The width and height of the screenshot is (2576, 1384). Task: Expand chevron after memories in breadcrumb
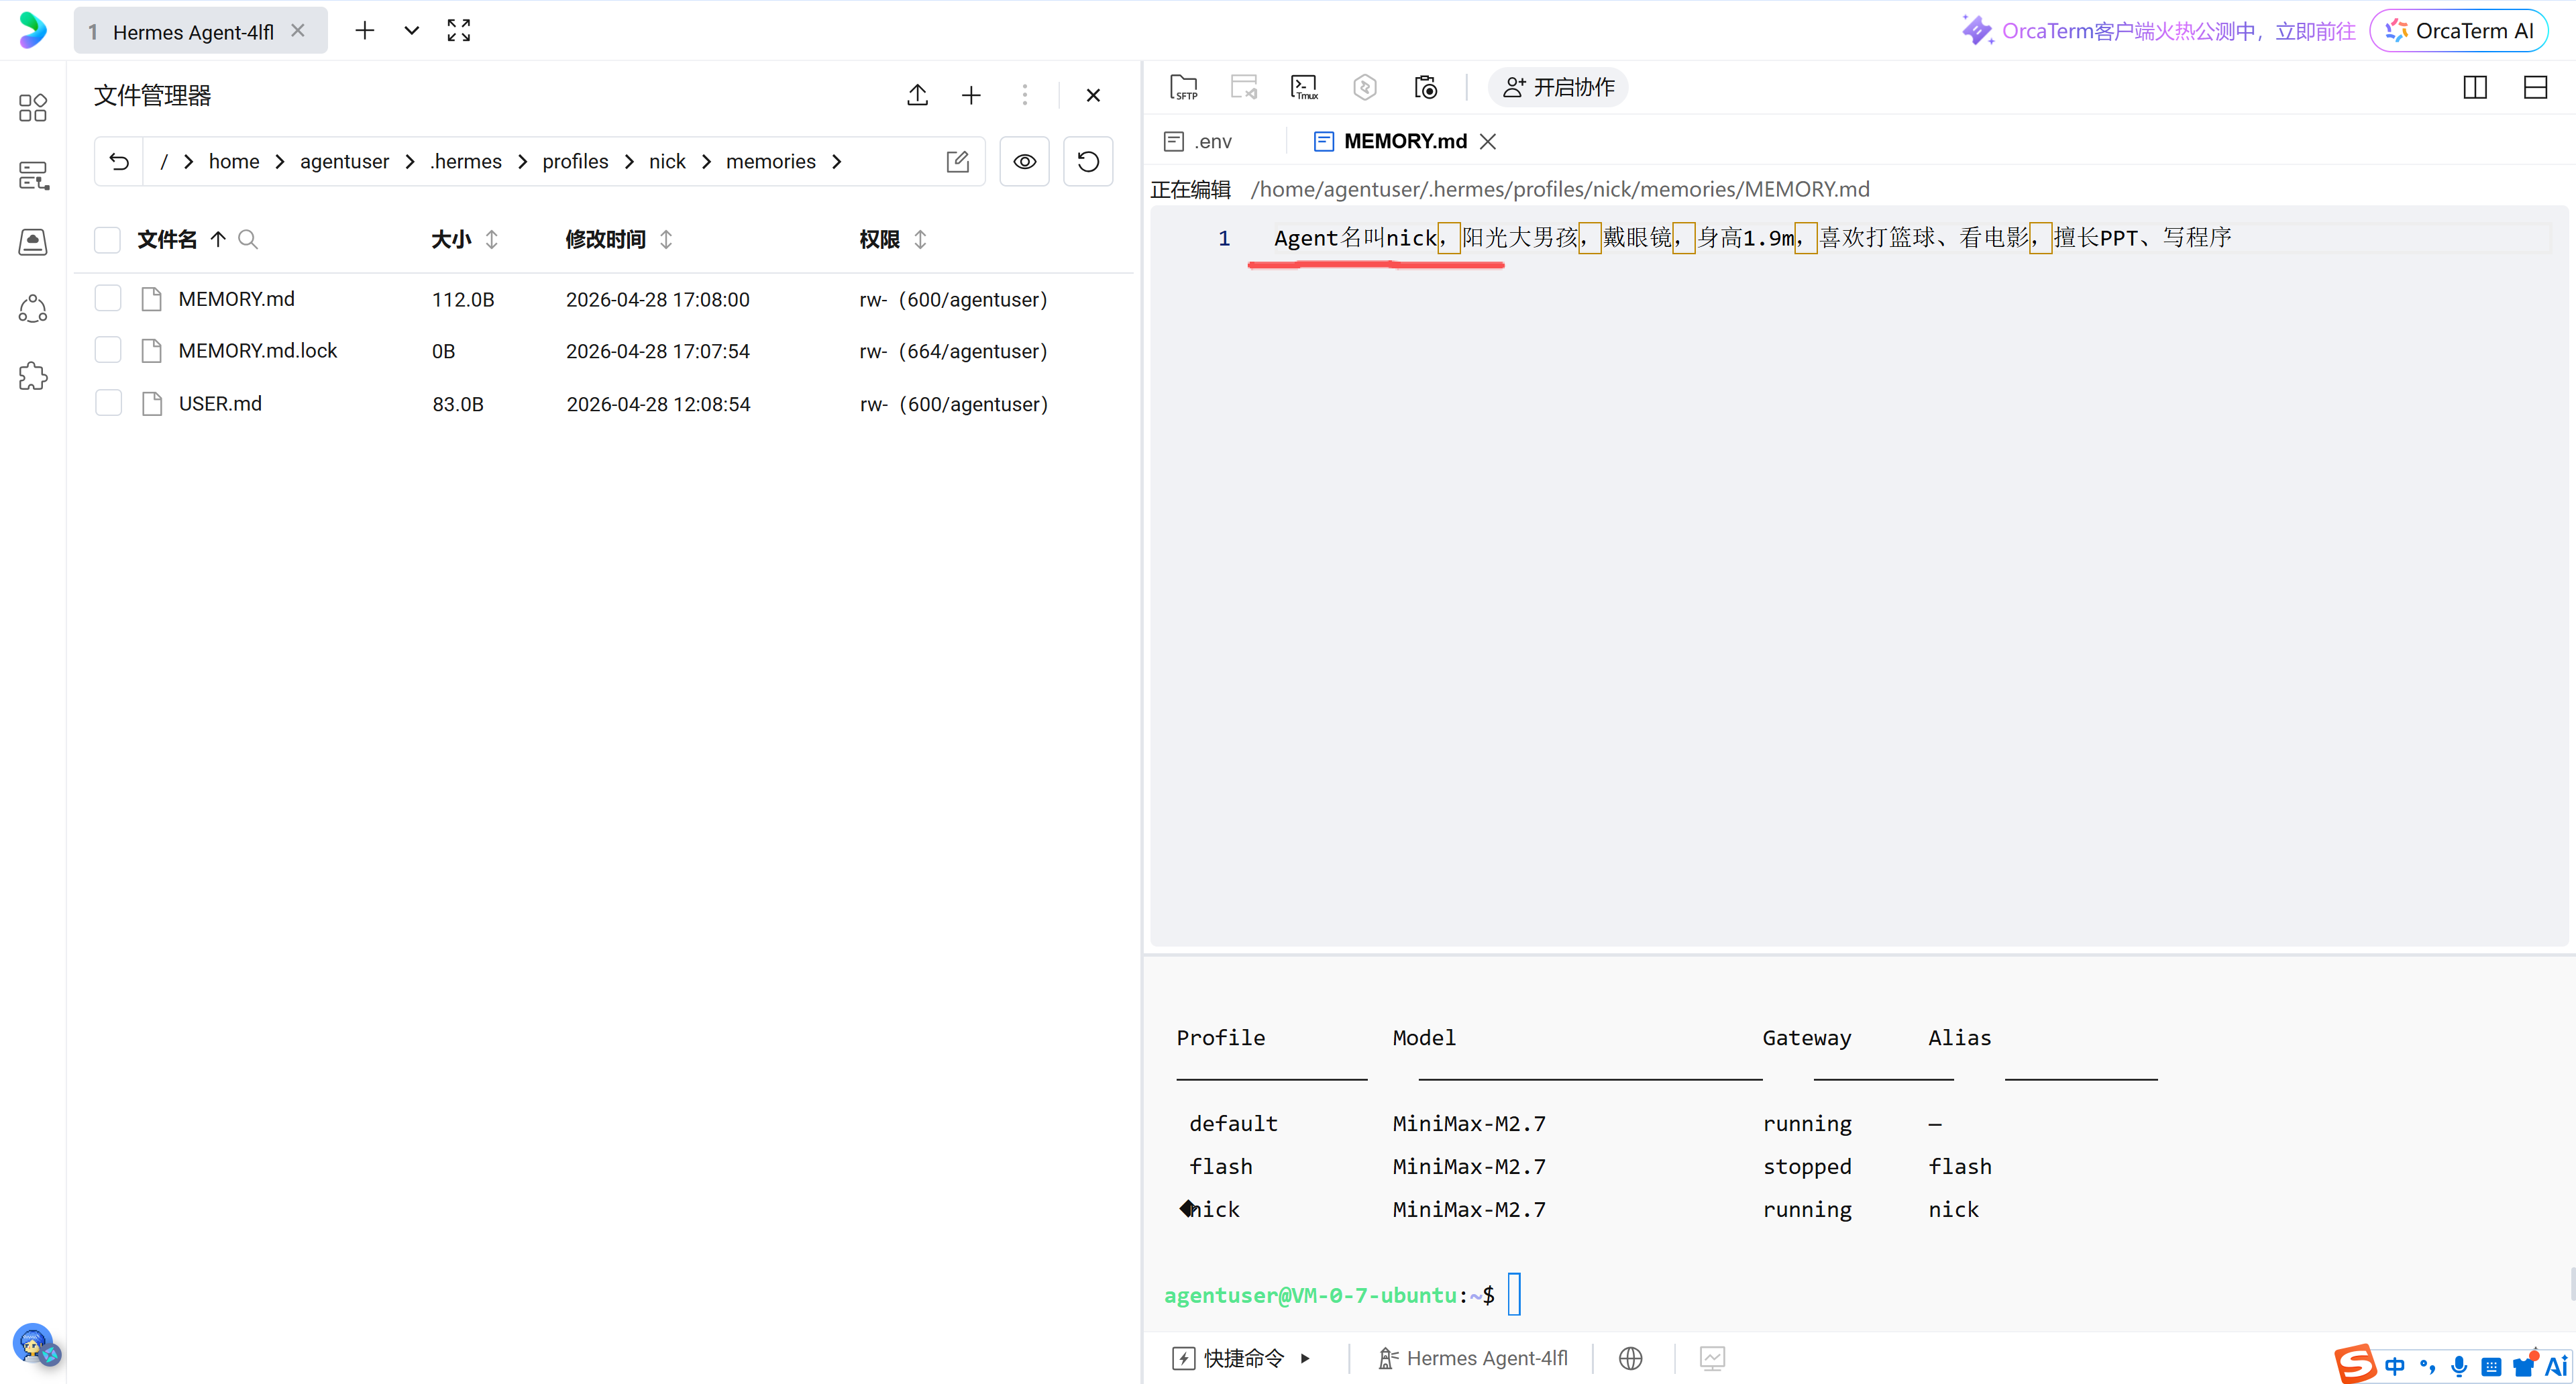[x=836, y=162]
